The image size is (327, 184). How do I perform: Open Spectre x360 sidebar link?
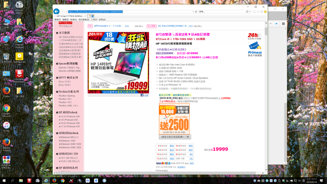coord(69,71)
